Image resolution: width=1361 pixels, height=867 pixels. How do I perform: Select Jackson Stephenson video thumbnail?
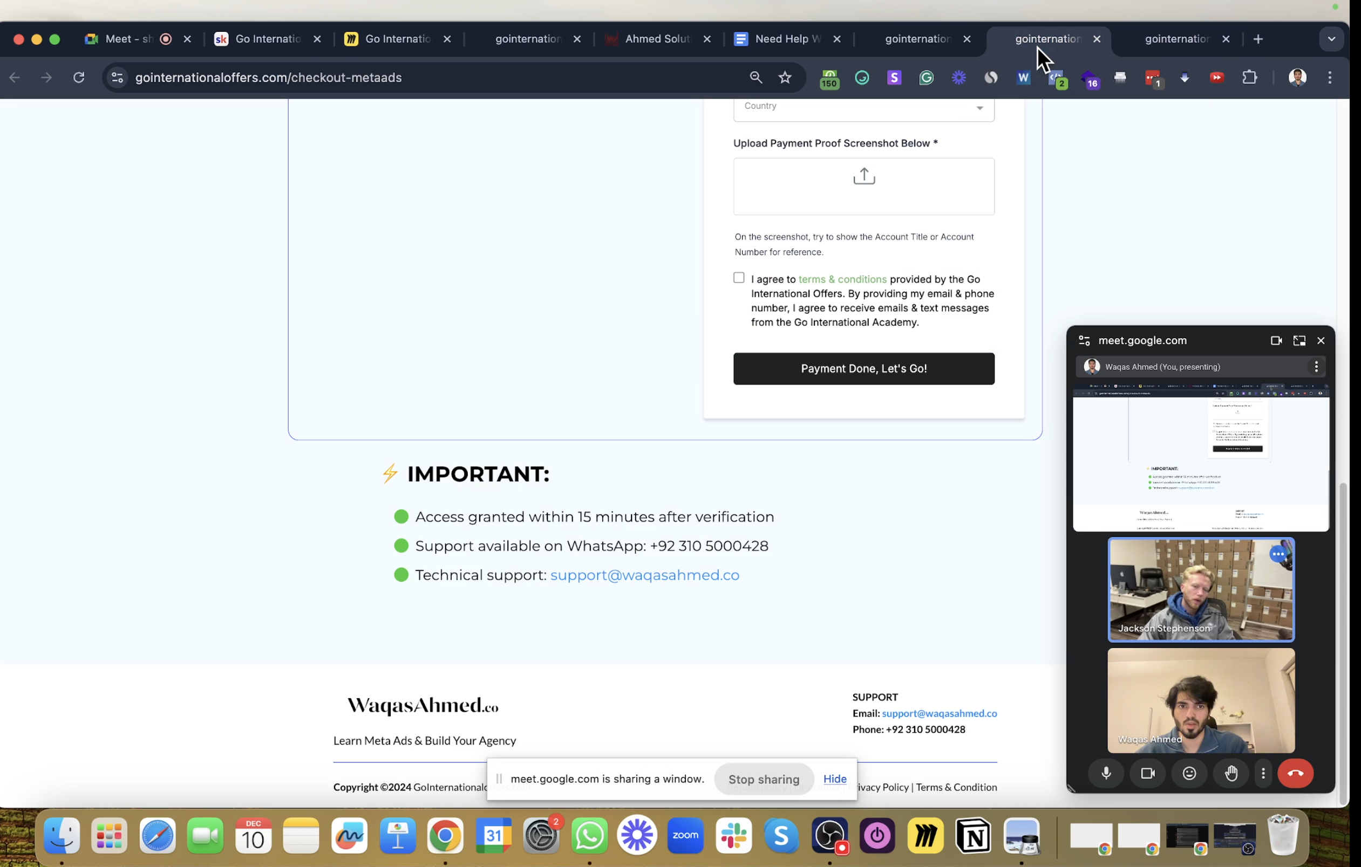1201,589
